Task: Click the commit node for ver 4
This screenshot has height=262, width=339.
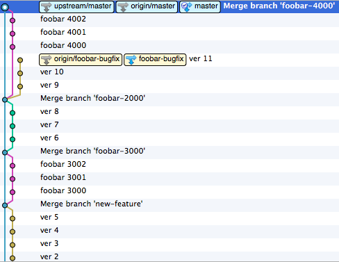Action: (x=13, y=231)
